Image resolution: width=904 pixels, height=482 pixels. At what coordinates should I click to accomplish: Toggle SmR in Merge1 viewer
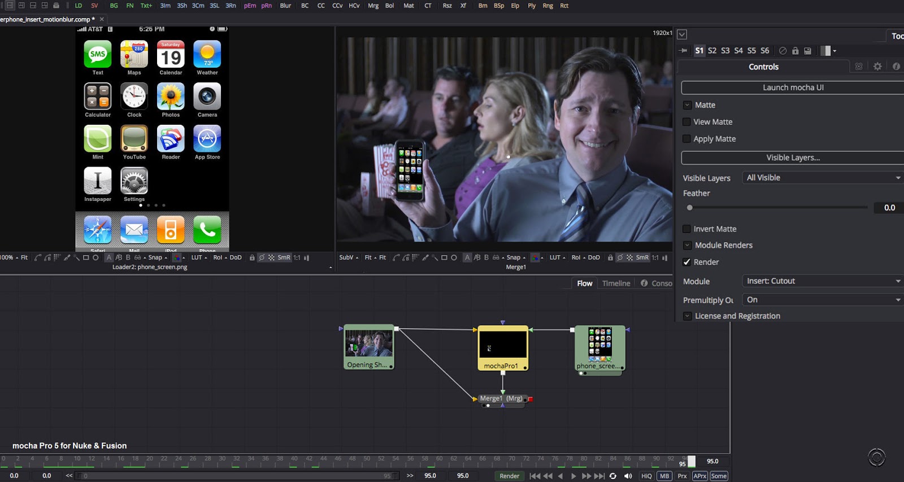[642, 257]
